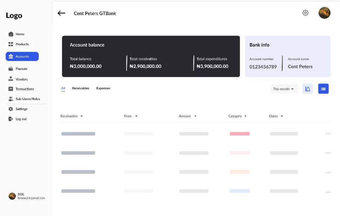The height and width of the screenshot is (216, 340).
Task: Open the settings gear icon in header
Action: [305, 13]
